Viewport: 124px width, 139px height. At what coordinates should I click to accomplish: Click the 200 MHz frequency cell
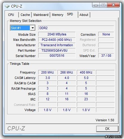[48, 72]
